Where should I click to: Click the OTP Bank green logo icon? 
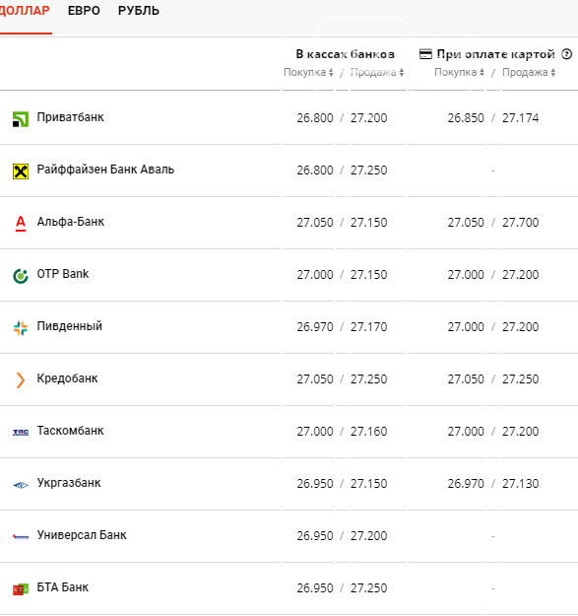pos(21,276)
